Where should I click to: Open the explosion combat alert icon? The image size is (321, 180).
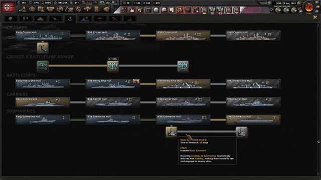[x=131, y=10]
